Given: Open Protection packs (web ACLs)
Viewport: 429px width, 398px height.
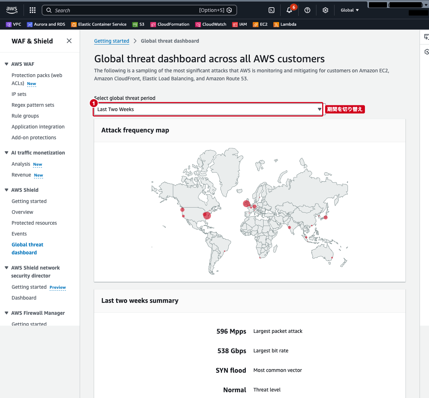Looking at the screenshot, I should coord(37,79).
